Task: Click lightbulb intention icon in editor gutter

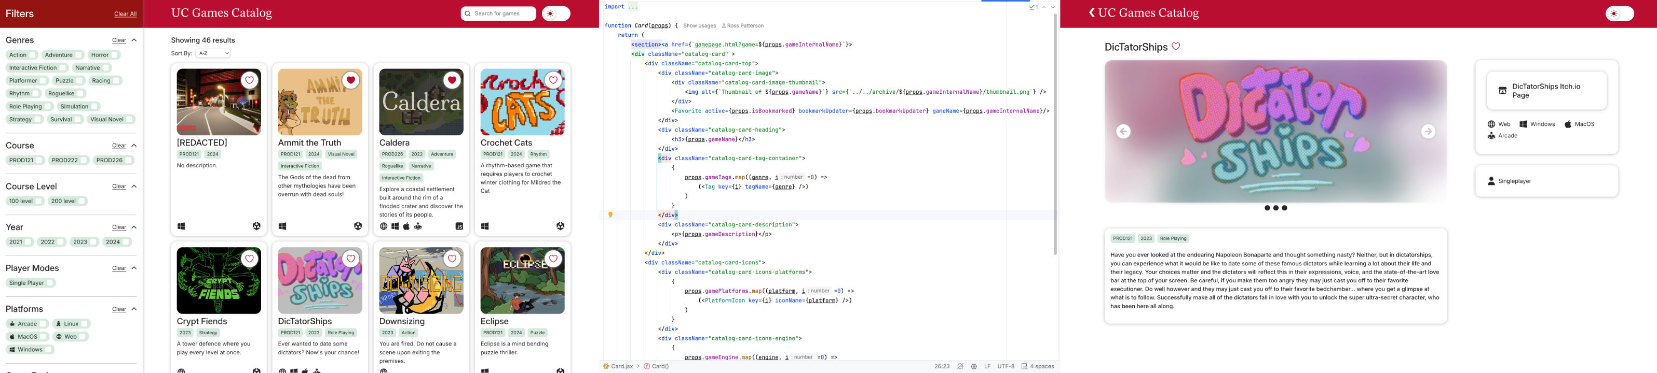Action: [610, 215]
